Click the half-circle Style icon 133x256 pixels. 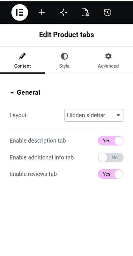pos(64,56)
